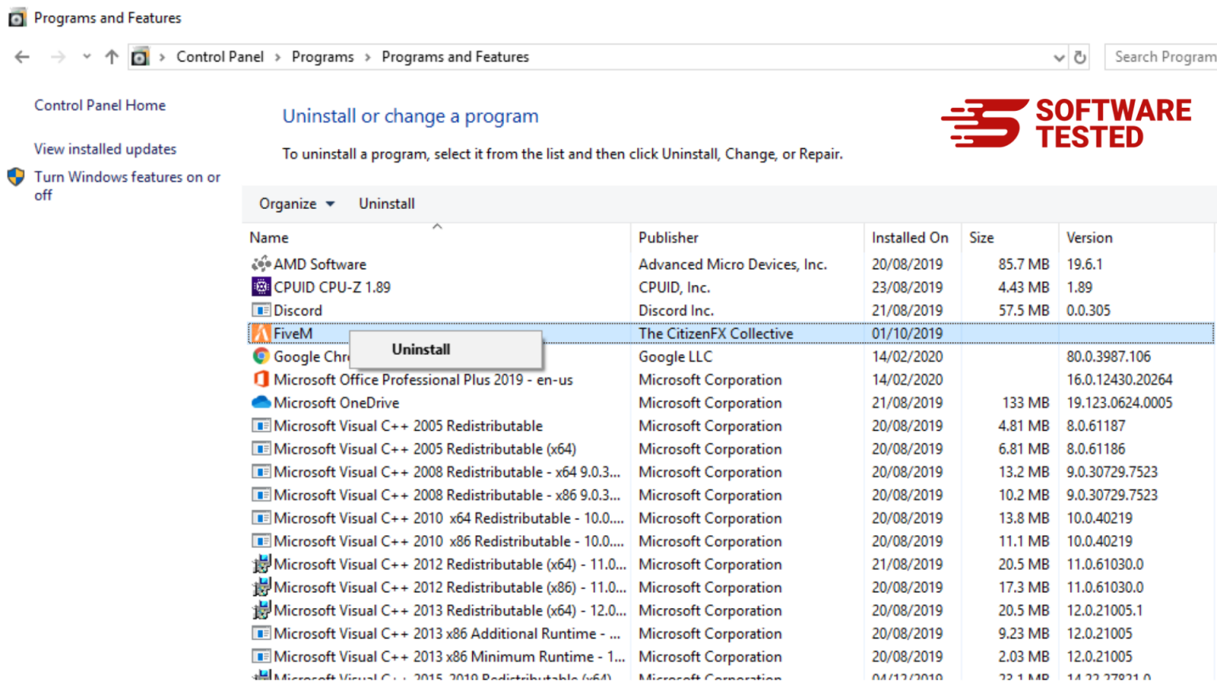Image resolution: width=1217 pixels, height=684 pixels.
Task: Click the Programs breadcrumb
Action: (322, 57)
